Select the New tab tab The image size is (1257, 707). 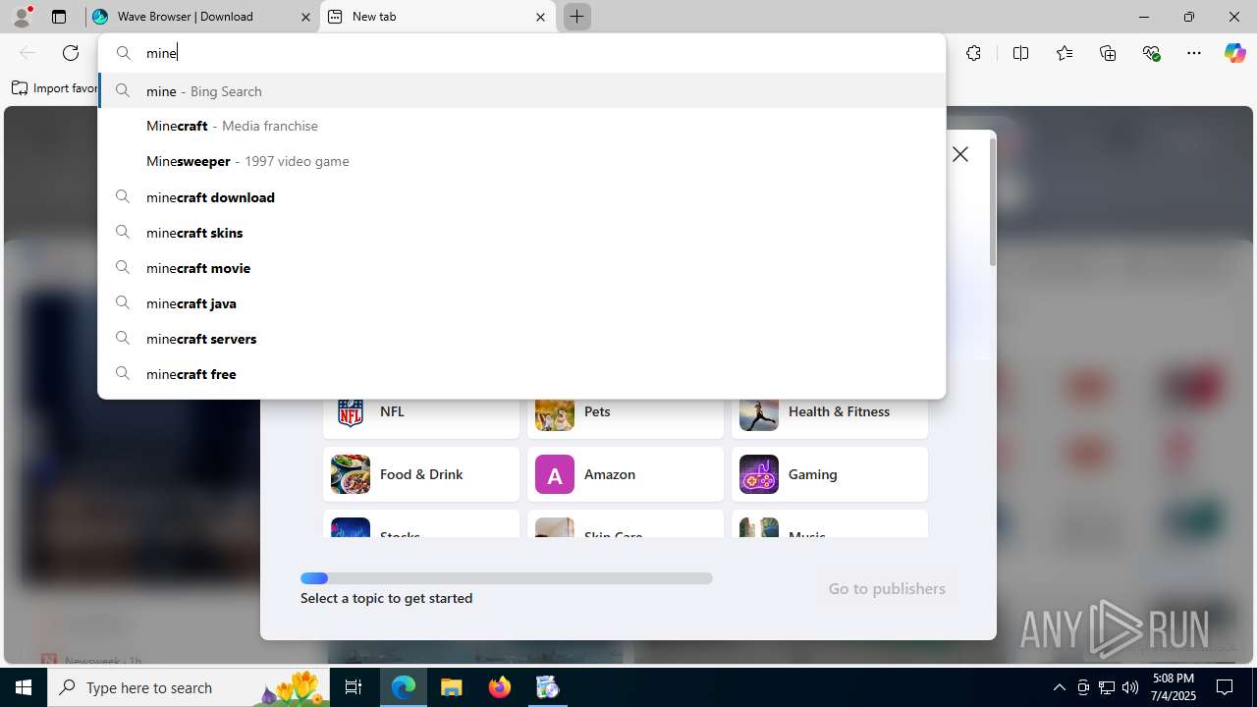pos(438,17)
